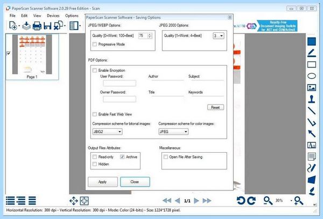Open the JPEG color compression dropdown
The width and height of the screenshot is (323, 219).
click(x=173, y=132)
